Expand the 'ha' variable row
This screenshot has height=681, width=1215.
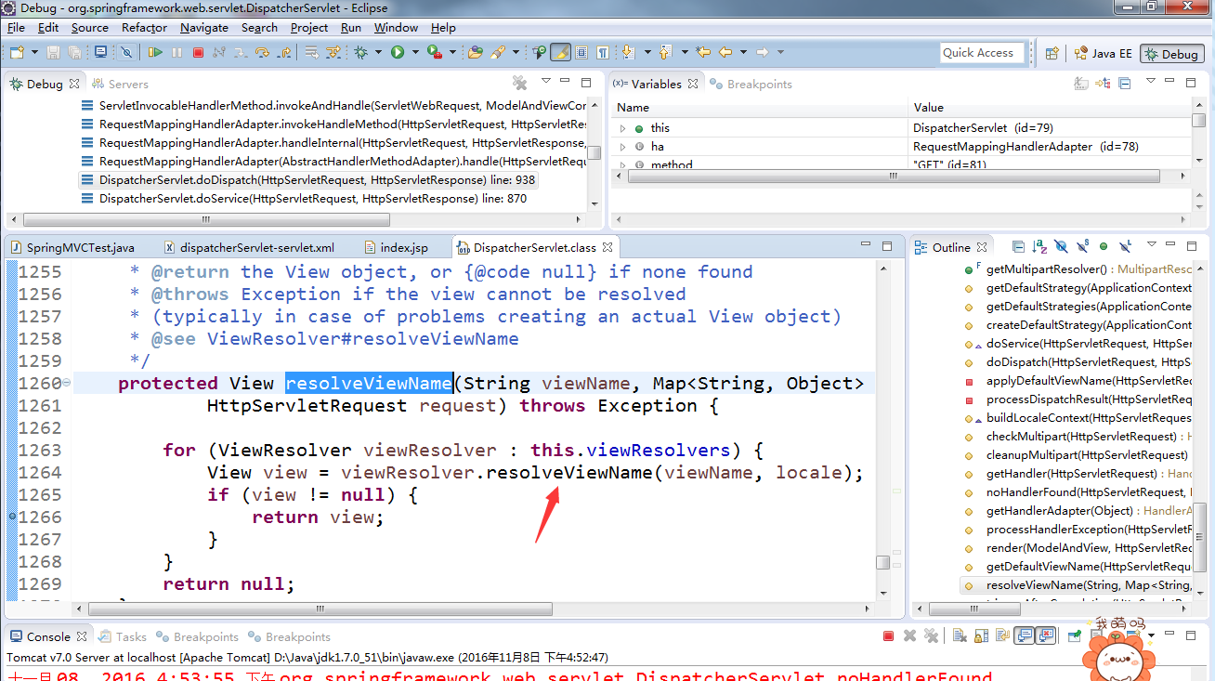(x=623, y=147)
